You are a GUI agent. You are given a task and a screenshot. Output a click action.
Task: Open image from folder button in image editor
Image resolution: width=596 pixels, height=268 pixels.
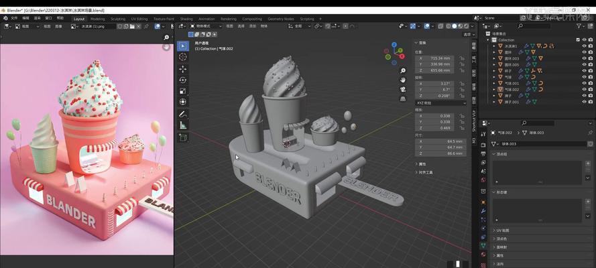132,26
